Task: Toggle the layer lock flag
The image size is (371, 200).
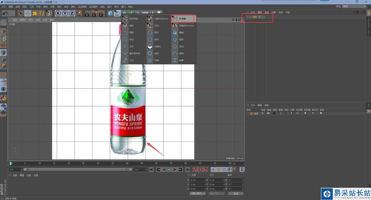Action: click(286, 113)
